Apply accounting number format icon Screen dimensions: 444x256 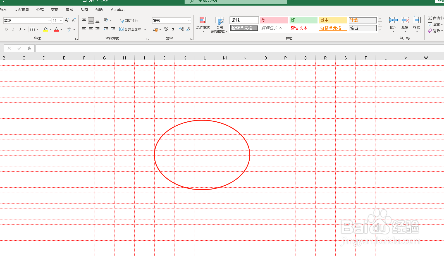click(x=155, y=29)
